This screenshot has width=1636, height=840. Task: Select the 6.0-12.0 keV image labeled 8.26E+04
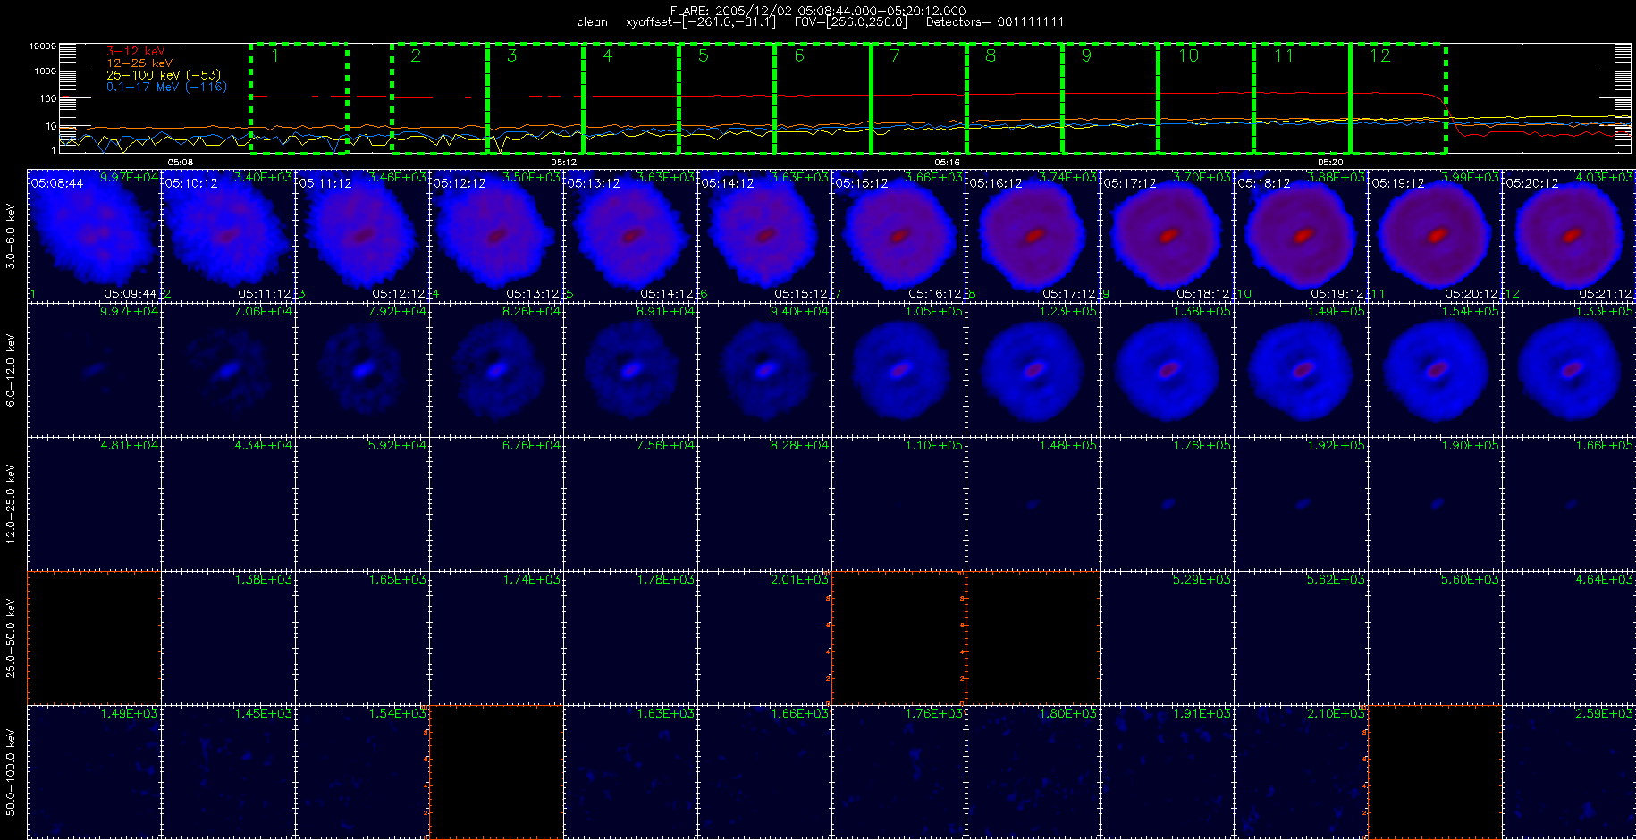496,370
